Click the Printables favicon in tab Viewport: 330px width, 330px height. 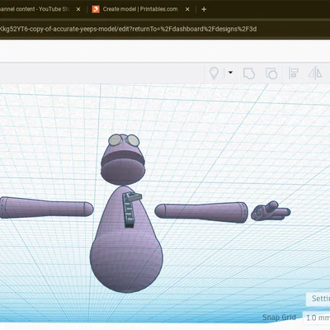[96, 9]
